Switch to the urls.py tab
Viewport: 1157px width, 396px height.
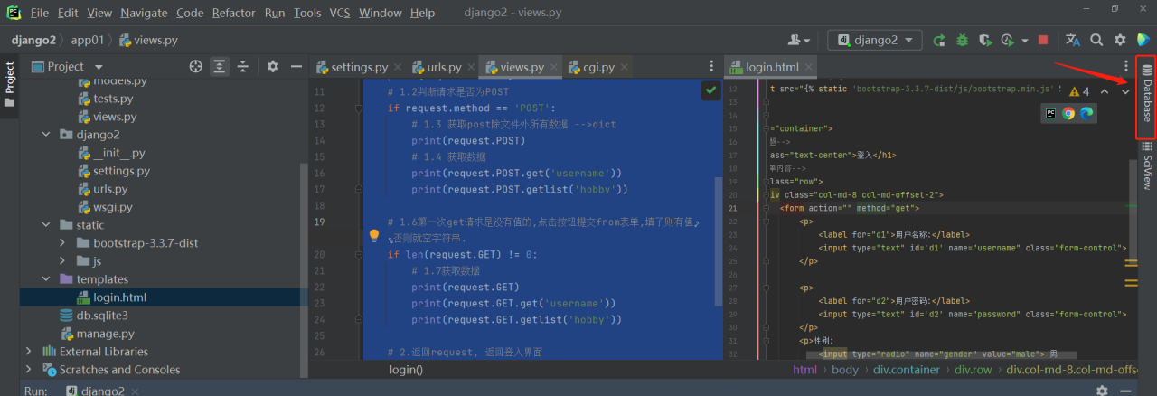pyautogui.click(x=437, y=67)
